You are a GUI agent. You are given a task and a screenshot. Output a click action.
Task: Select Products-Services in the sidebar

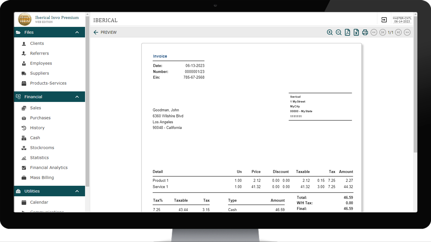coord(48,83)
